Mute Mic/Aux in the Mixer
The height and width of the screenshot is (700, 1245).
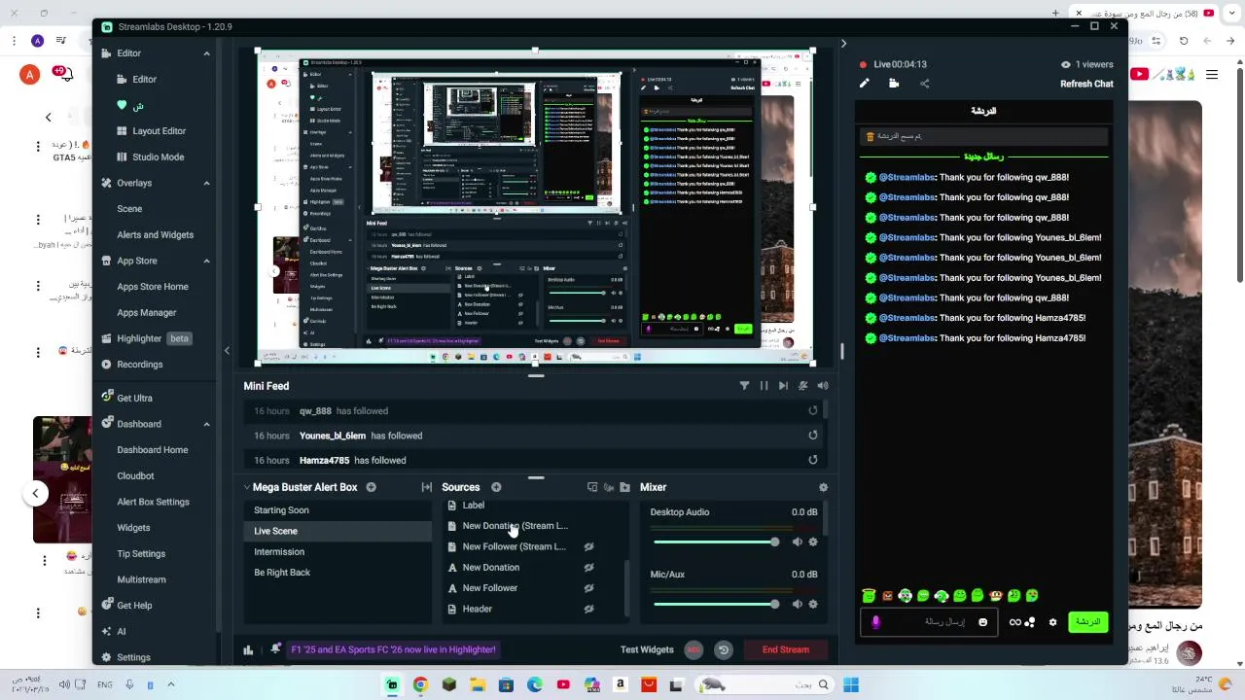[797, 604]
